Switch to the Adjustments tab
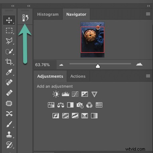 [x=50, y=76]
